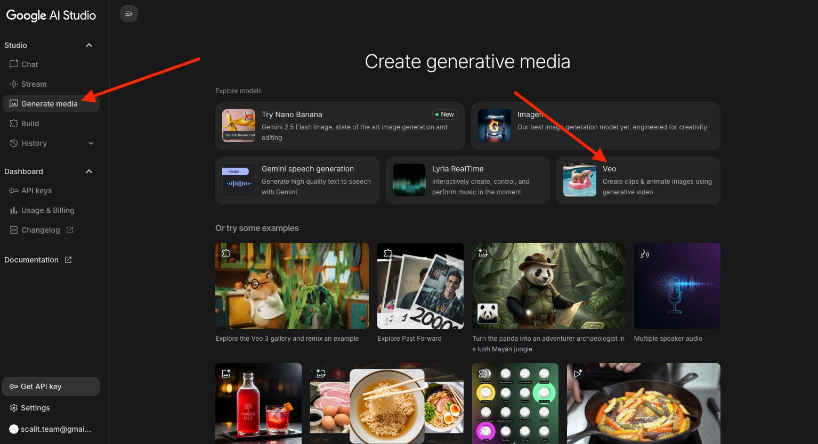Click the Veo dog-in-pool thumbnail
This screenshot has width=818, height=444.
580,180
